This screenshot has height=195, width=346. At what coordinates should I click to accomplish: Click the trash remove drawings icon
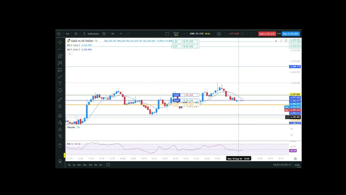pos(60,145)
